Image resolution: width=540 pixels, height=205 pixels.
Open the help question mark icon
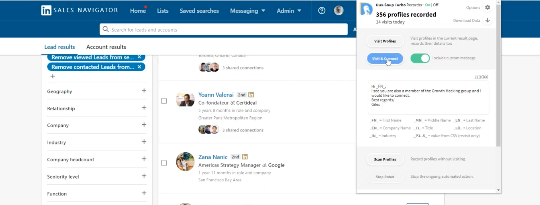(322, 11)
